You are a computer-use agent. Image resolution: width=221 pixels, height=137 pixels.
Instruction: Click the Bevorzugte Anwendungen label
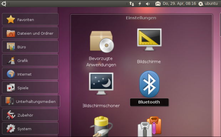pyautogui.click(x=101, y=62)
